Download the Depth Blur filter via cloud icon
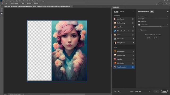The width and height of the screenshot is (170, 95). (x=134, y=59)
